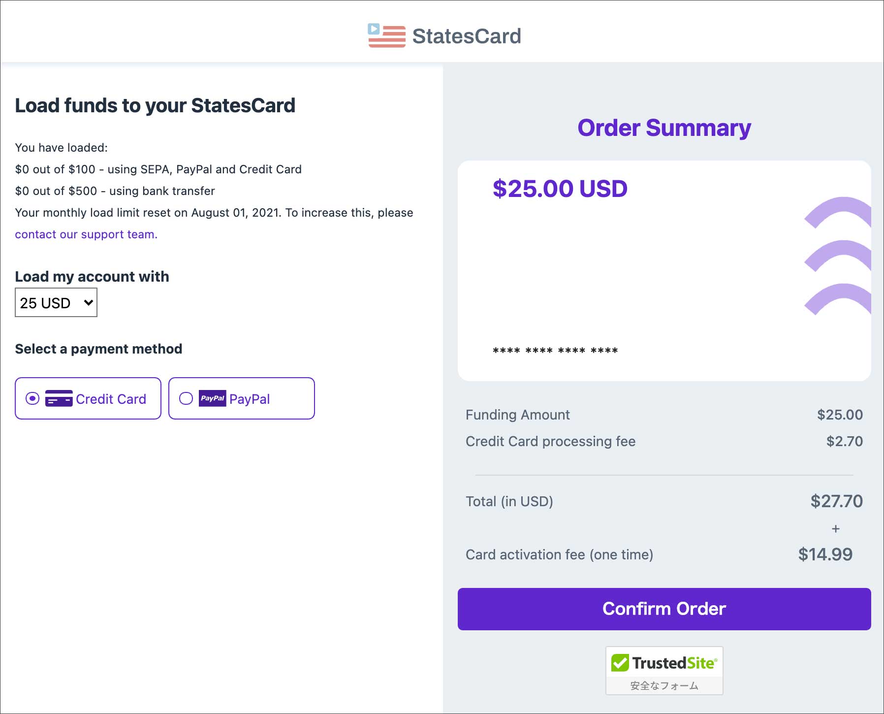Click the masked card number on card
Screen dimensions: 884x714
tap(555, 351)
